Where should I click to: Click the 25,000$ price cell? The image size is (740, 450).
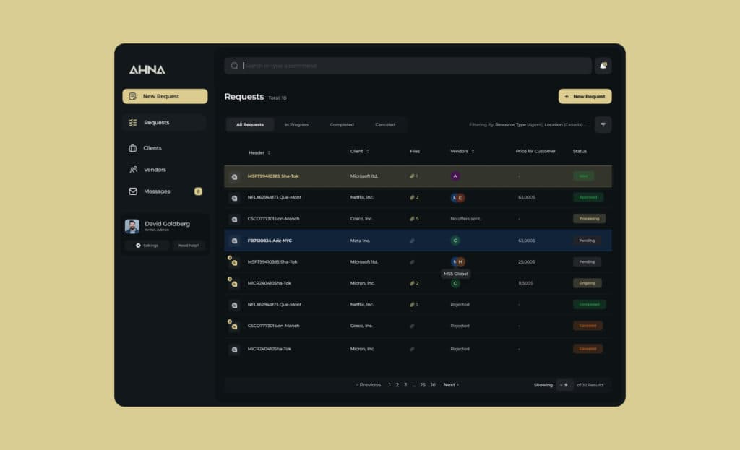point(526,261)
